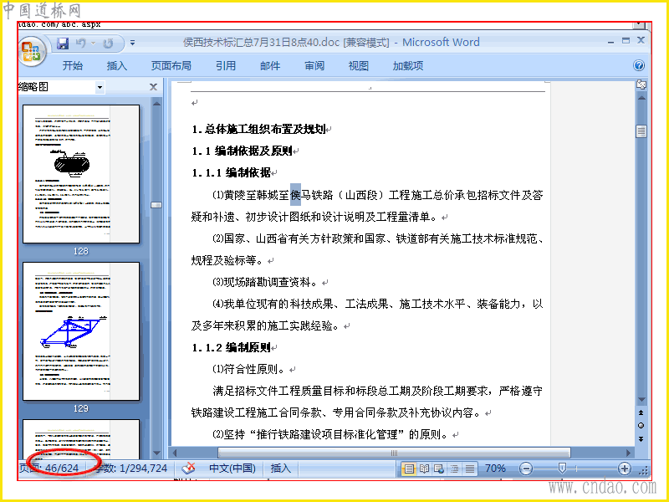Open the 缩略图 pane dropdown arrow
The height and width of the screenshot is (502, 669).
[x=100, y=88]
